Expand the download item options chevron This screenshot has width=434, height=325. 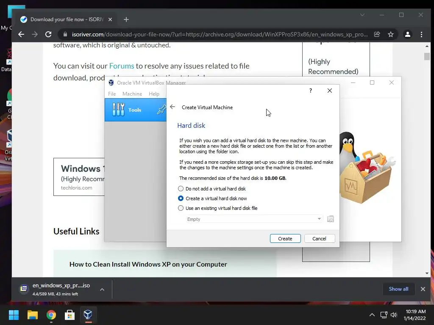102,289
